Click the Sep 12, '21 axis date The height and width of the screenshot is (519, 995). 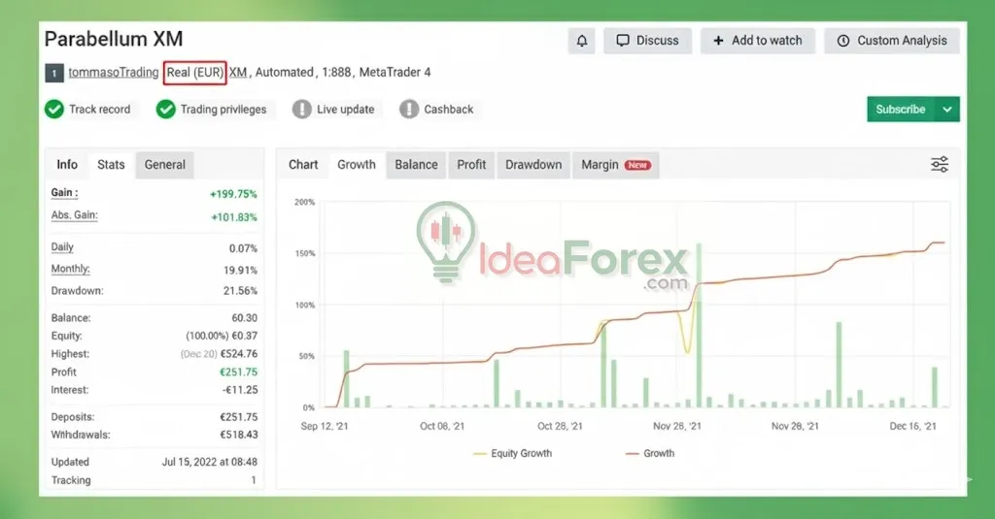pos(325,426)
